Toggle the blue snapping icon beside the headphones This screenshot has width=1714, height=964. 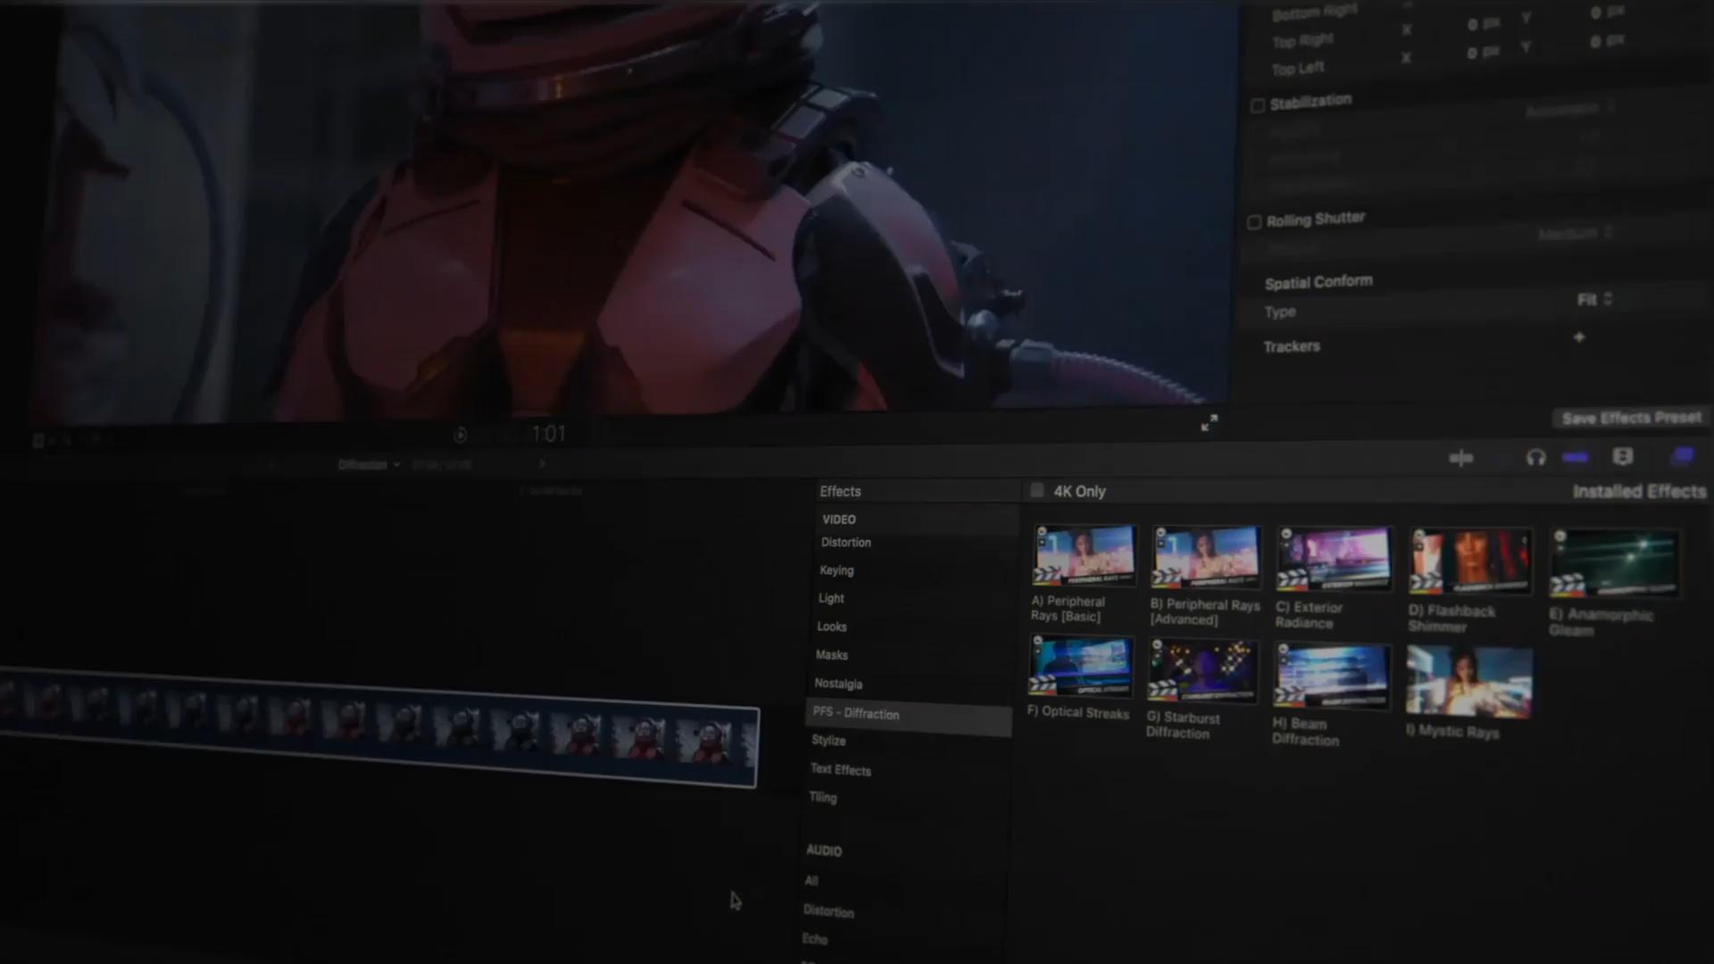(1576, 457)
